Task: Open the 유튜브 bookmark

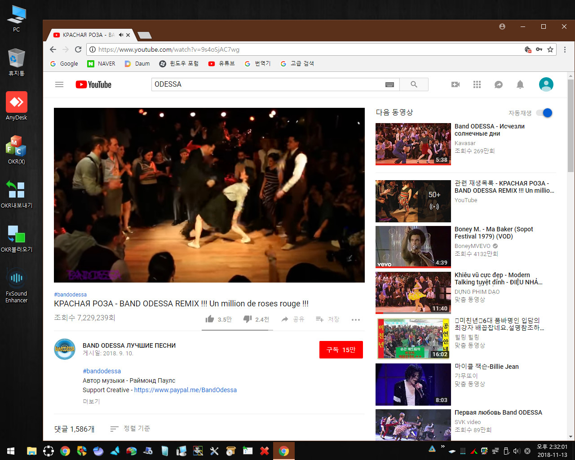Action: pos(221,64)
